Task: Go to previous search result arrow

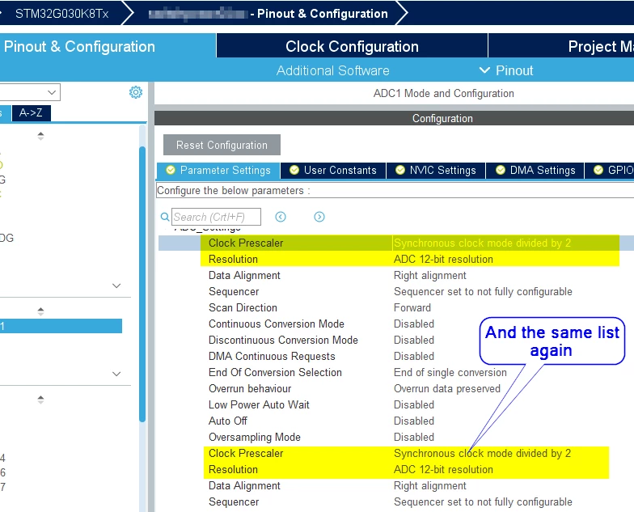Action: (x=281, y=217)
